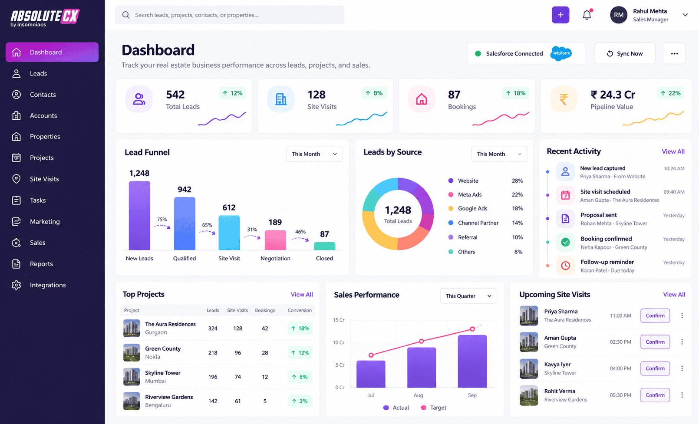Open the Integrations gear icon
Screen dimensions: 699x424
coord(16,285)
